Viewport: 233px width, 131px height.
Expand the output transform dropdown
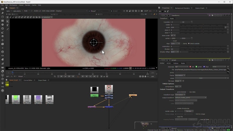point(190,98)
